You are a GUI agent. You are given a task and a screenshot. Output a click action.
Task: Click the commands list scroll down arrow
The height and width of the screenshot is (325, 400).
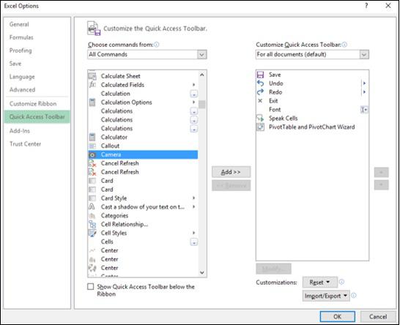point(202,273)
